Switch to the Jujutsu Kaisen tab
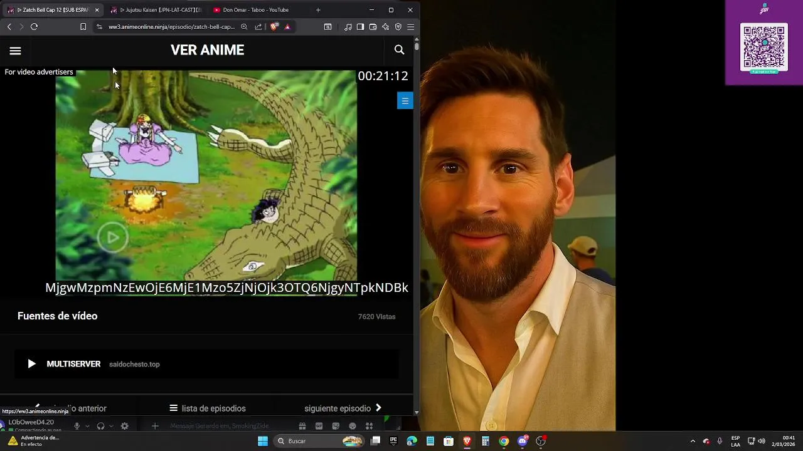 coord(156,10)
